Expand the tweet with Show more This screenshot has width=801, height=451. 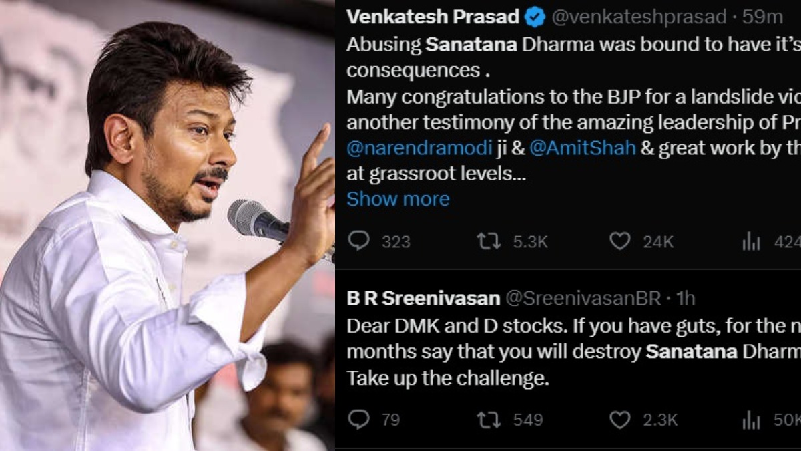[x=398, y=199]
